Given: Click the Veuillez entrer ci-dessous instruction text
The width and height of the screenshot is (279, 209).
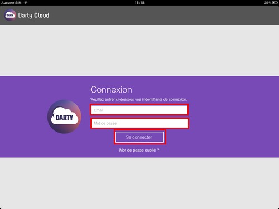Looking at the screenshot, I should click(x=139, y=99).
